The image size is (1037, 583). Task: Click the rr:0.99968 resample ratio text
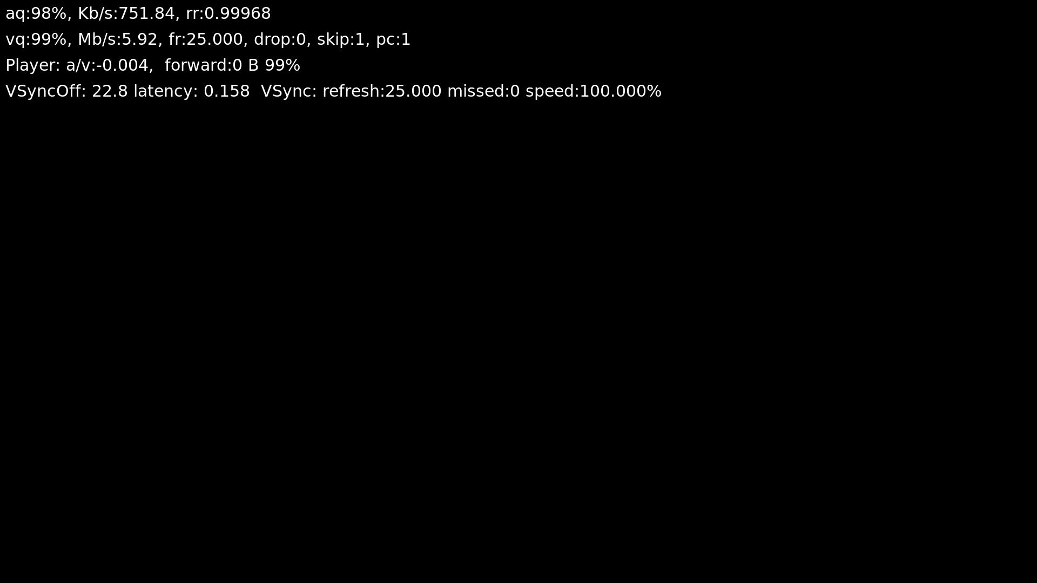point(228,13)
